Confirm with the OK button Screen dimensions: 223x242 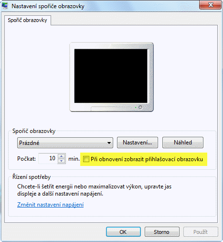pos(123,232)
